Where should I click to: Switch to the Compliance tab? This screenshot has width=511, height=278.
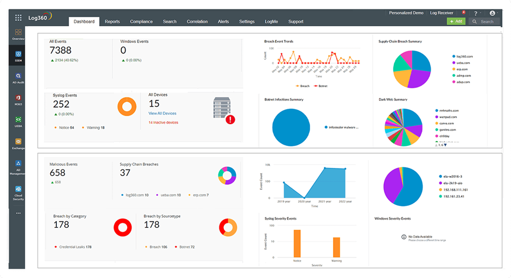point(141,22)
